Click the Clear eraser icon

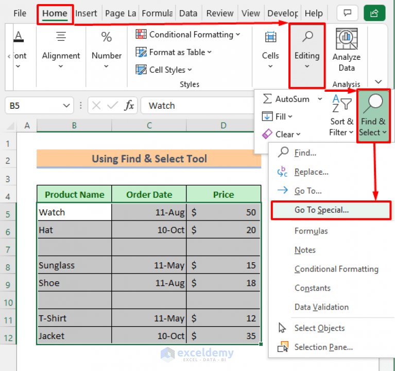tap(267, 134)
